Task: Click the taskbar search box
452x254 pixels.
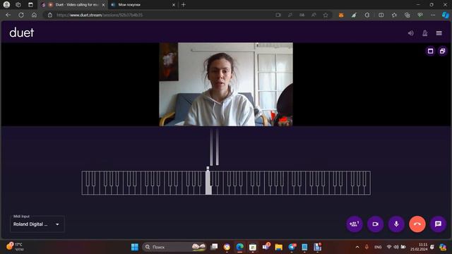Action: point(174,247)
